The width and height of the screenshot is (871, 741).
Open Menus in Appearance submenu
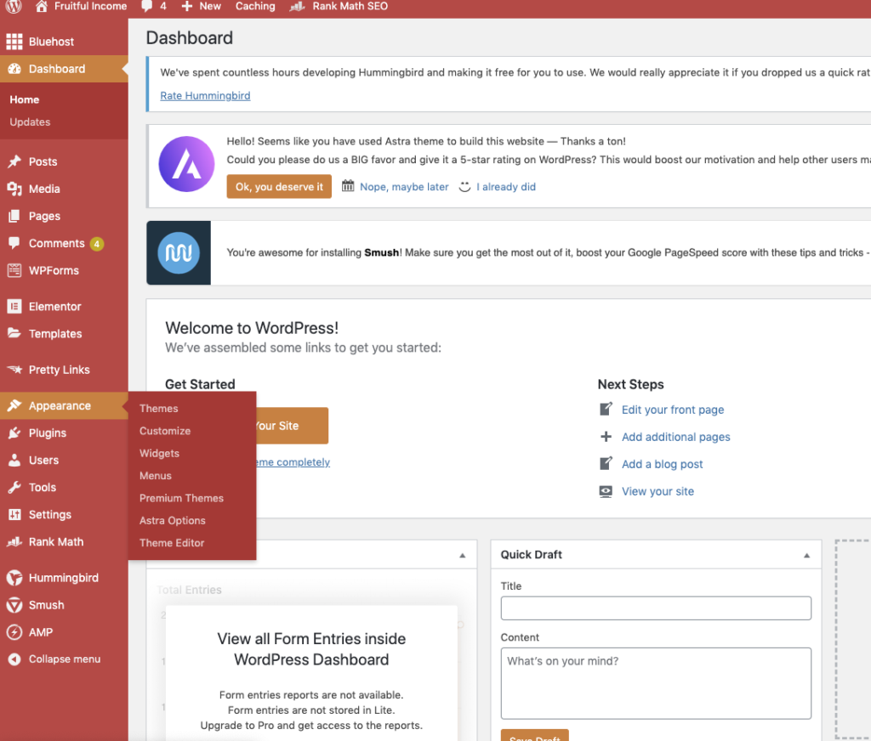click(x=156, y=476)
